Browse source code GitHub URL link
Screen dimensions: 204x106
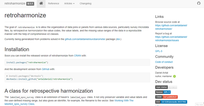pos(171,27)
